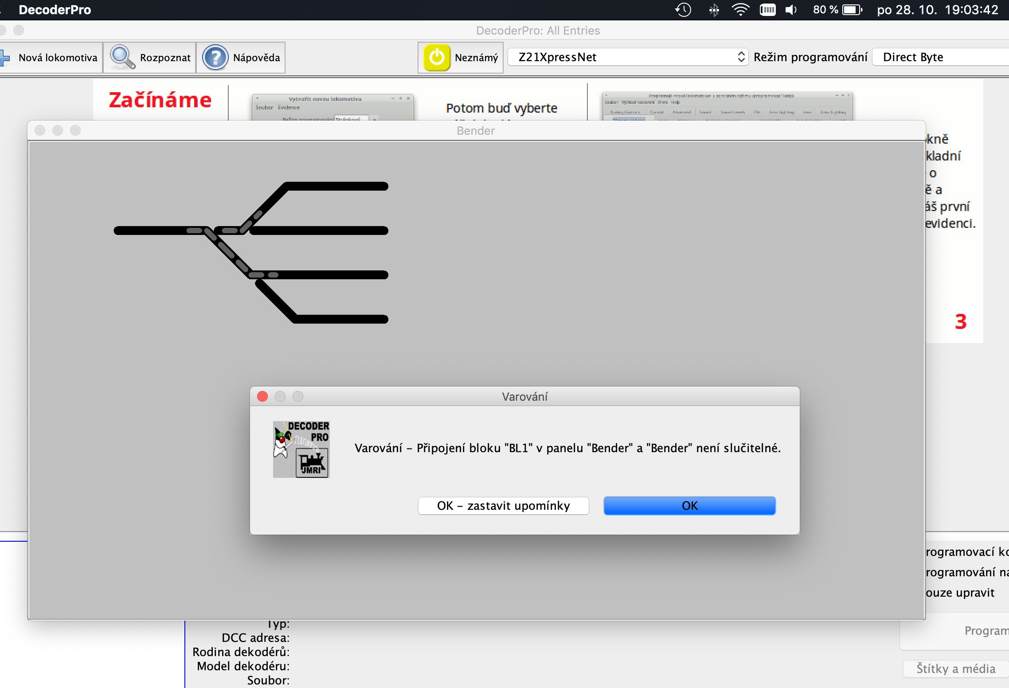Open the DecoderPro menu bar item

coord(55,10)
